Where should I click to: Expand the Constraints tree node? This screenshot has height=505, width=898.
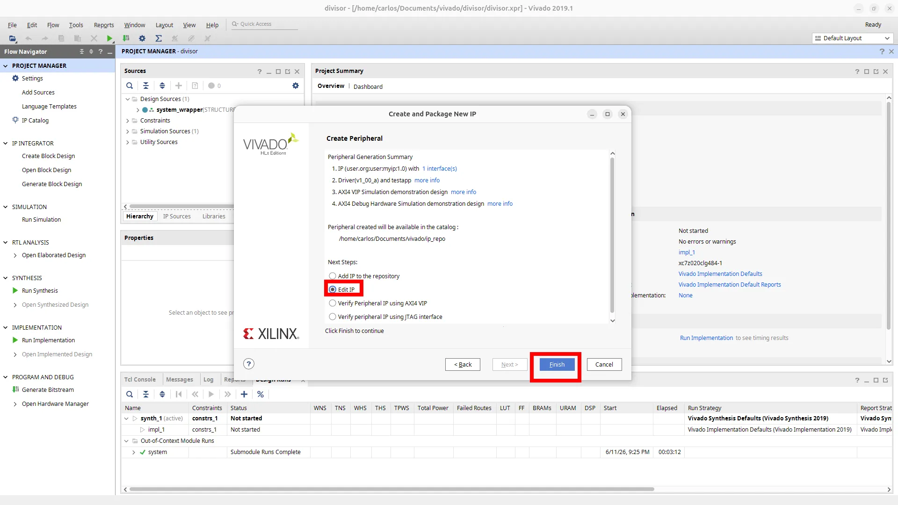point(127,121)
